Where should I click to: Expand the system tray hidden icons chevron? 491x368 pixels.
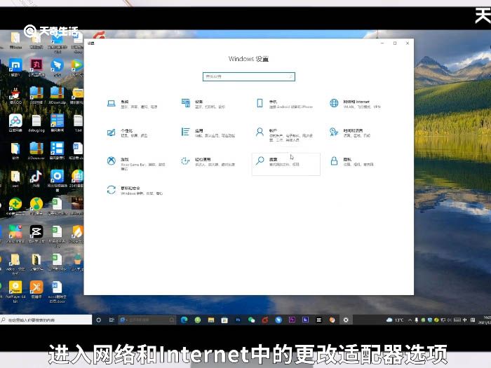point(410,320)
